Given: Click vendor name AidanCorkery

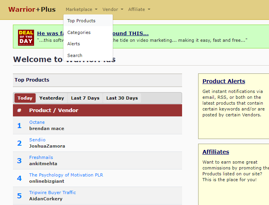Looking at the screenshot, I should (46, 199).
